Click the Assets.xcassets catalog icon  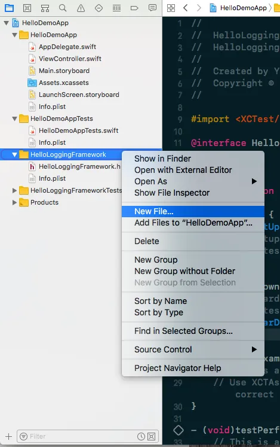32,83
